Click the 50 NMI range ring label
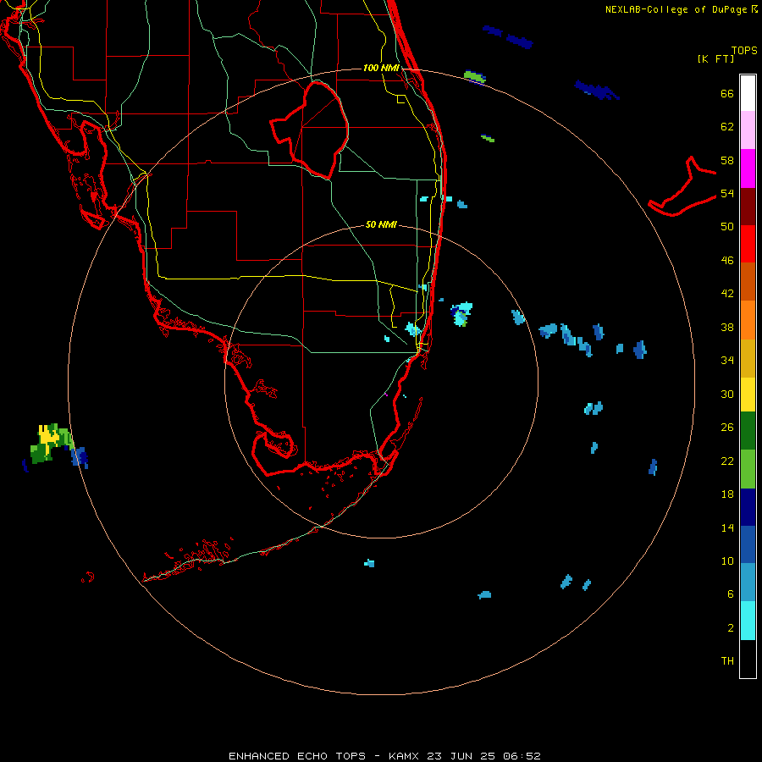This screenshot has height=762, width=762. 381,224
